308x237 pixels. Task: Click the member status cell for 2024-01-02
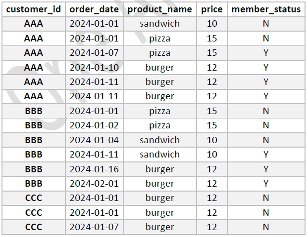click(x=266, y=125)
